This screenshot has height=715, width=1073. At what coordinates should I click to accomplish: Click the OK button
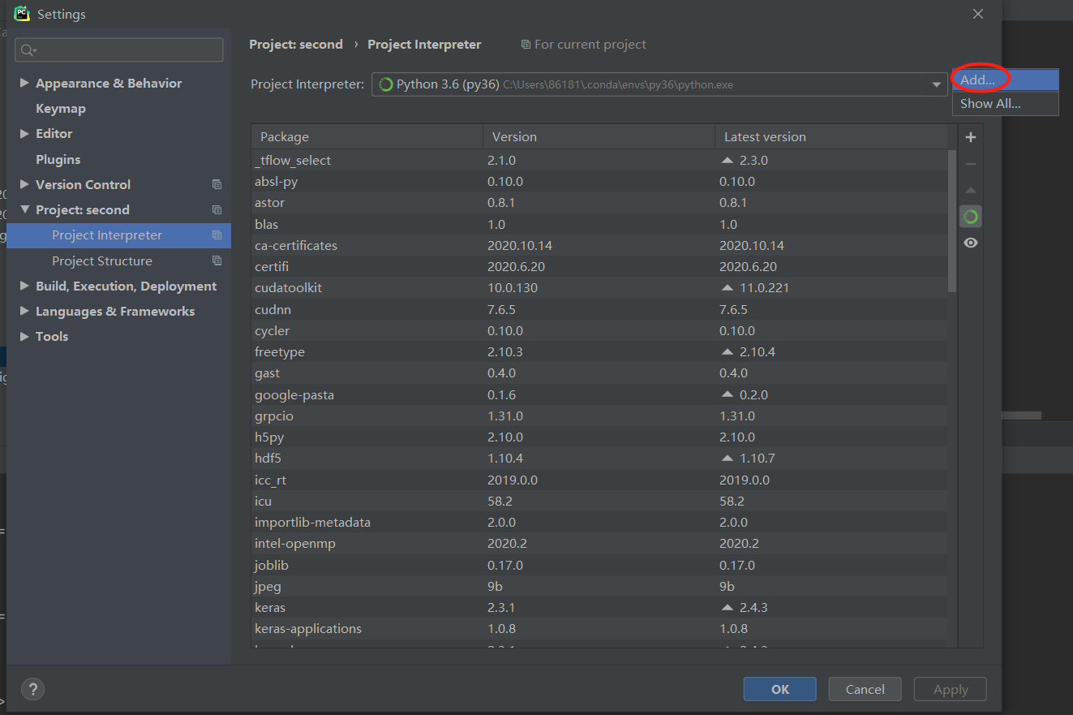pos(779,689)
